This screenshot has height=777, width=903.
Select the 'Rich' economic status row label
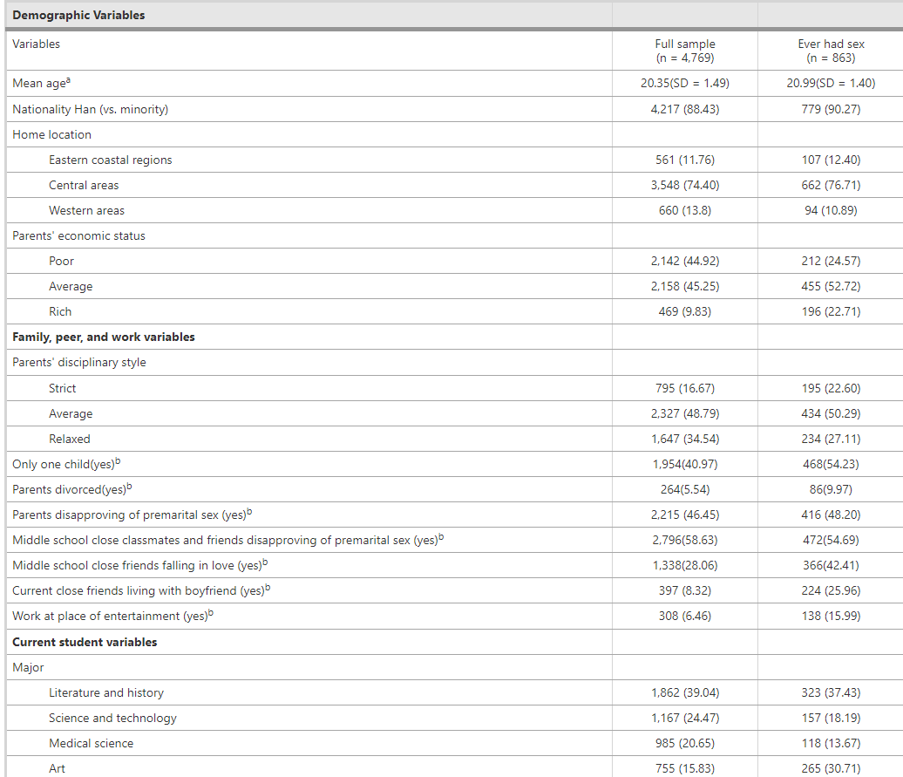[x=60, y=311]
